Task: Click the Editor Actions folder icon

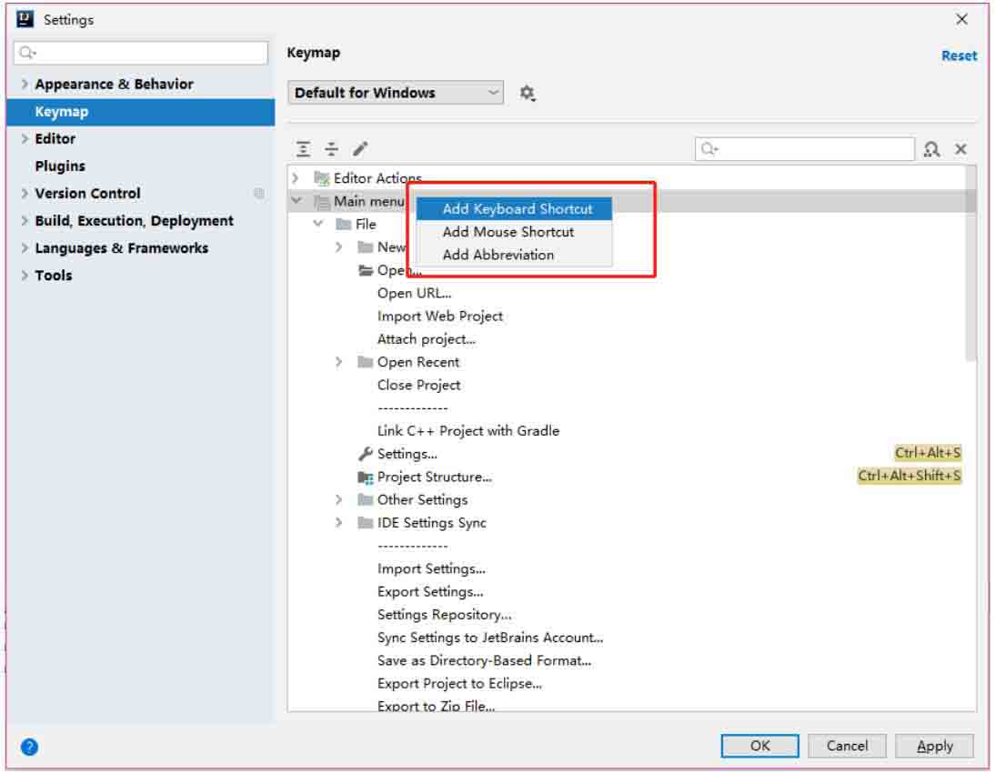Action: (x=322, y=178)
